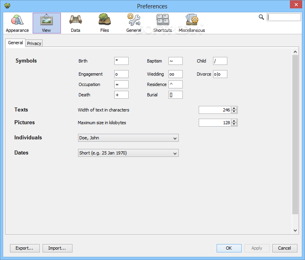Image resolution: width=305 pixels, height=260 pixels.
Task: Click the 'Maximum size in kilobytes' label
Action: (x=102, y=123)
